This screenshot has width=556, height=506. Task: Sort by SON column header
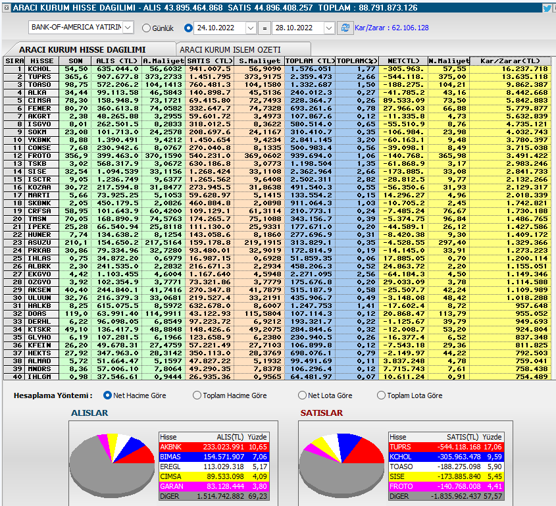point(75,61)
